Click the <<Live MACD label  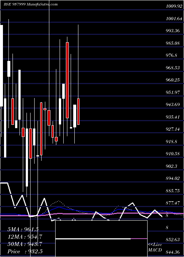[x=155, y=247]
